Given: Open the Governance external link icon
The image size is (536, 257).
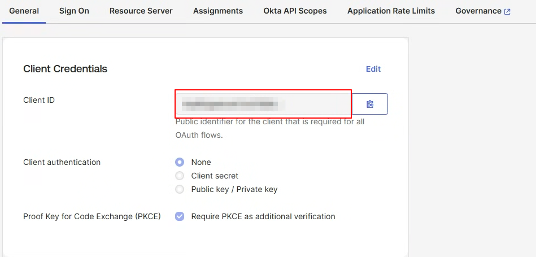Looking at the screenshot, I should (x=508, y=12).
